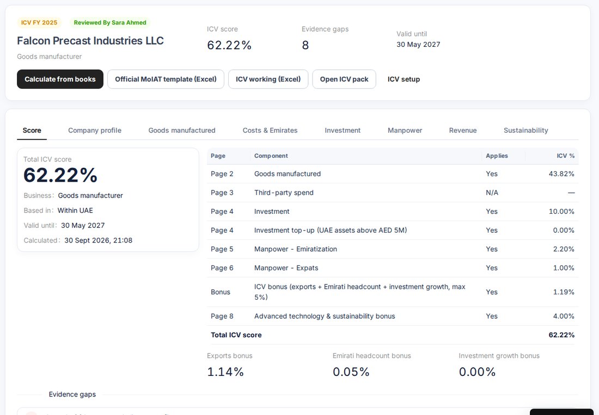Select the Score tab

[32, 131]
